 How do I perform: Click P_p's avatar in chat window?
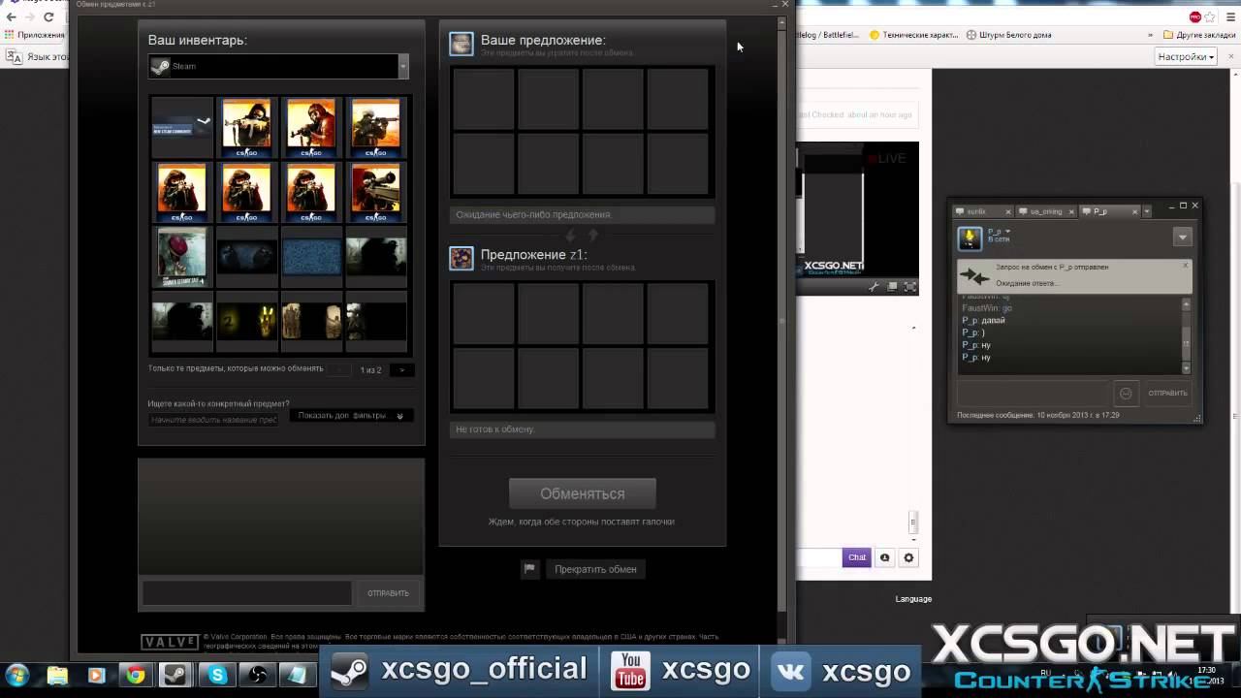pos(970,238)
